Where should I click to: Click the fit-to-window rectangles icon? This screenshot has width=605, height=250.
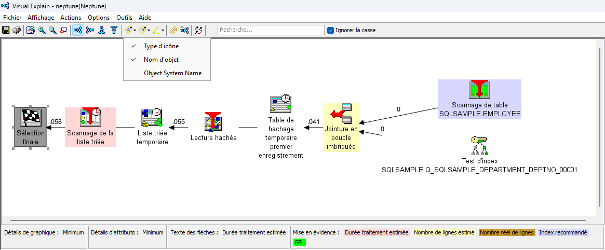(x=64, y=30)
